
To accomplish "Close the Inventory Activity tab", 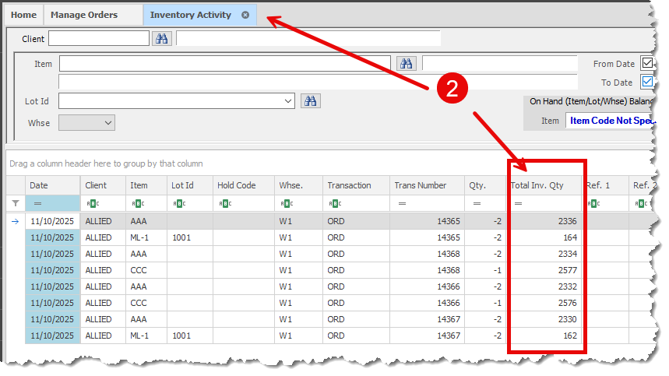I will (245, 15).
